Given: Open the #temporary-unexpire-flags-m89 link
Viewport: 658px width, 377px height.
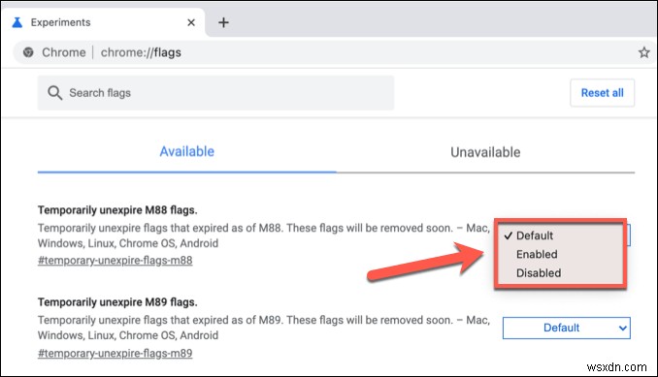Looking at the screenshot, I should point(115,353).
